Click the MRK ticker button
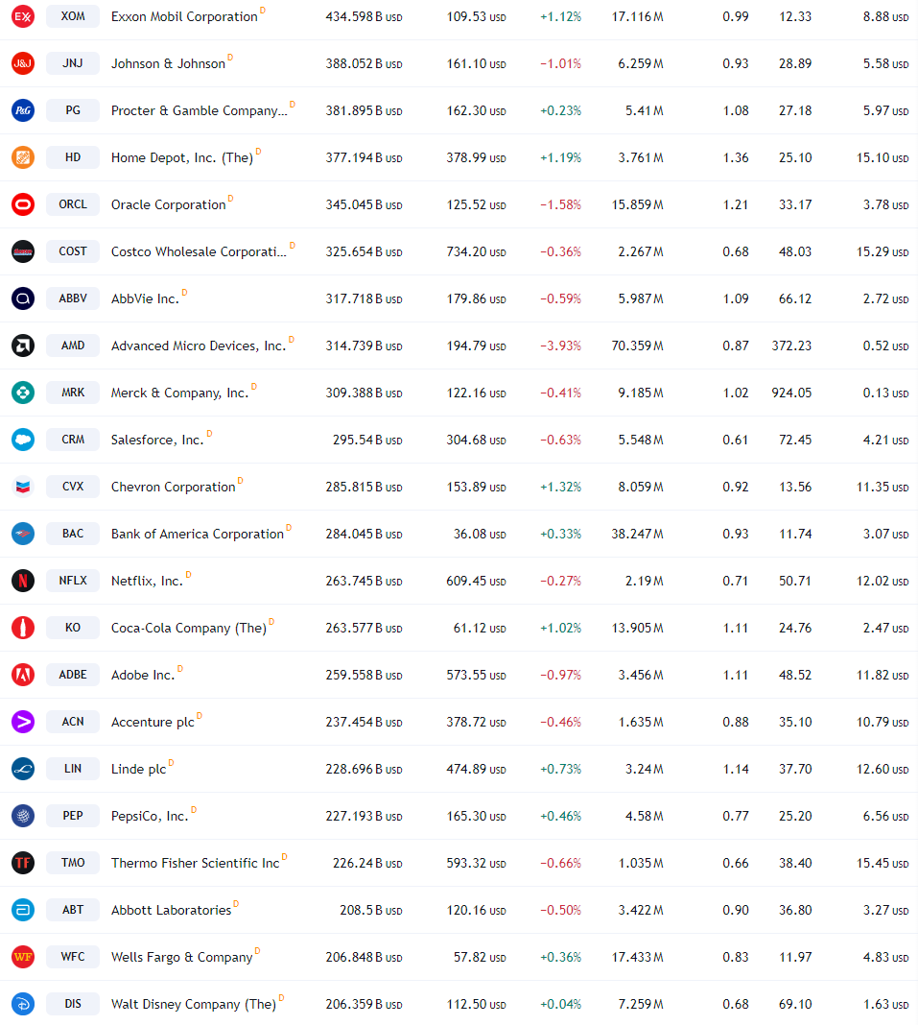The width and height of the screenshot is (918, 1025). coord(73,393)
